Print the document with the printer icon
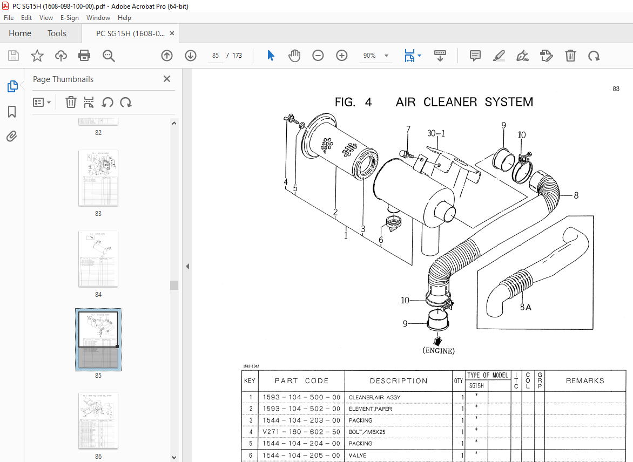 point(84,56)
